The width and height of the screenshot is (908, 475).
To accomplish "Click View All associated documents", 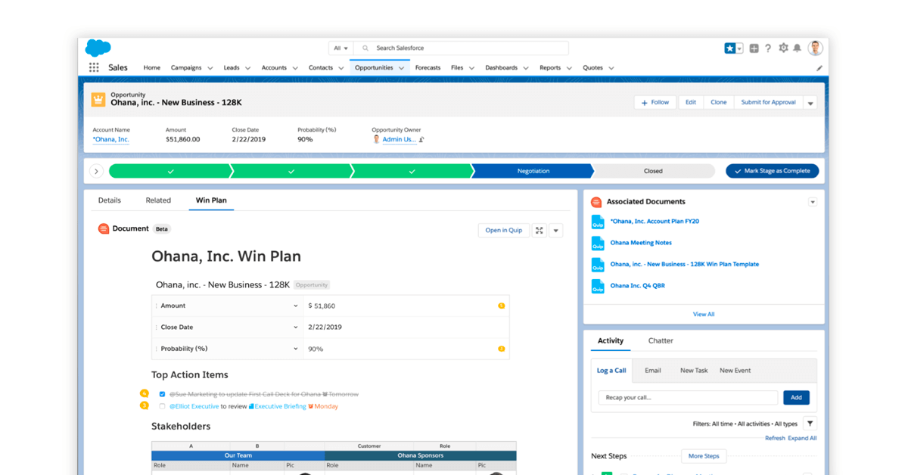I will [x=704, y=314].
